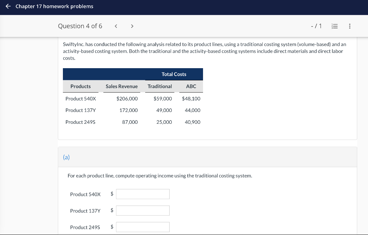368x235 pixels.
Task: Click the 49,000 traditional cost cell
Action: [164, 111]
